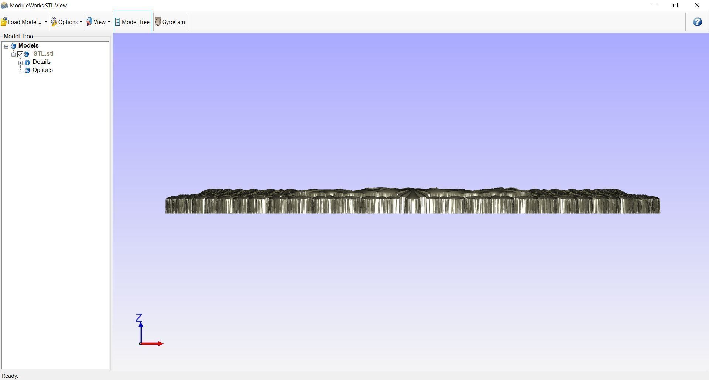Screen dimensions: 709x380
Task: Open the Options link under STL.stl
Action: [x=42, y=70]
